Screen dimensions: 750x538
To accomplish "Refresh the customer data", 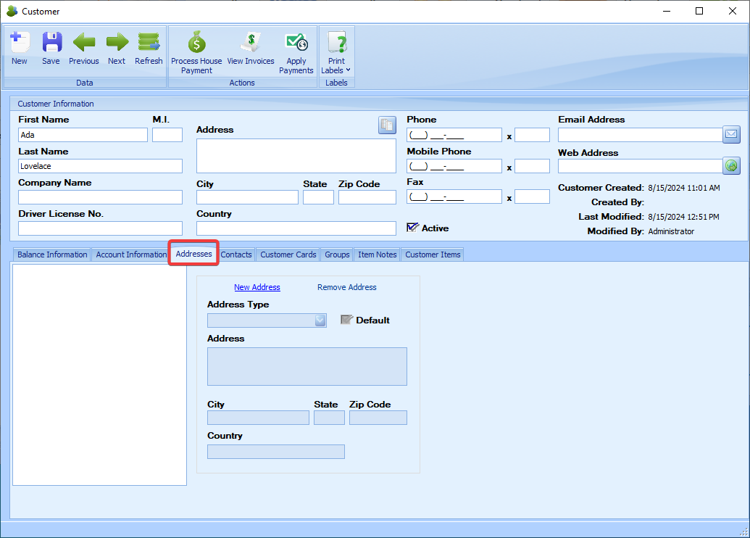I will [x=149, y=44].
